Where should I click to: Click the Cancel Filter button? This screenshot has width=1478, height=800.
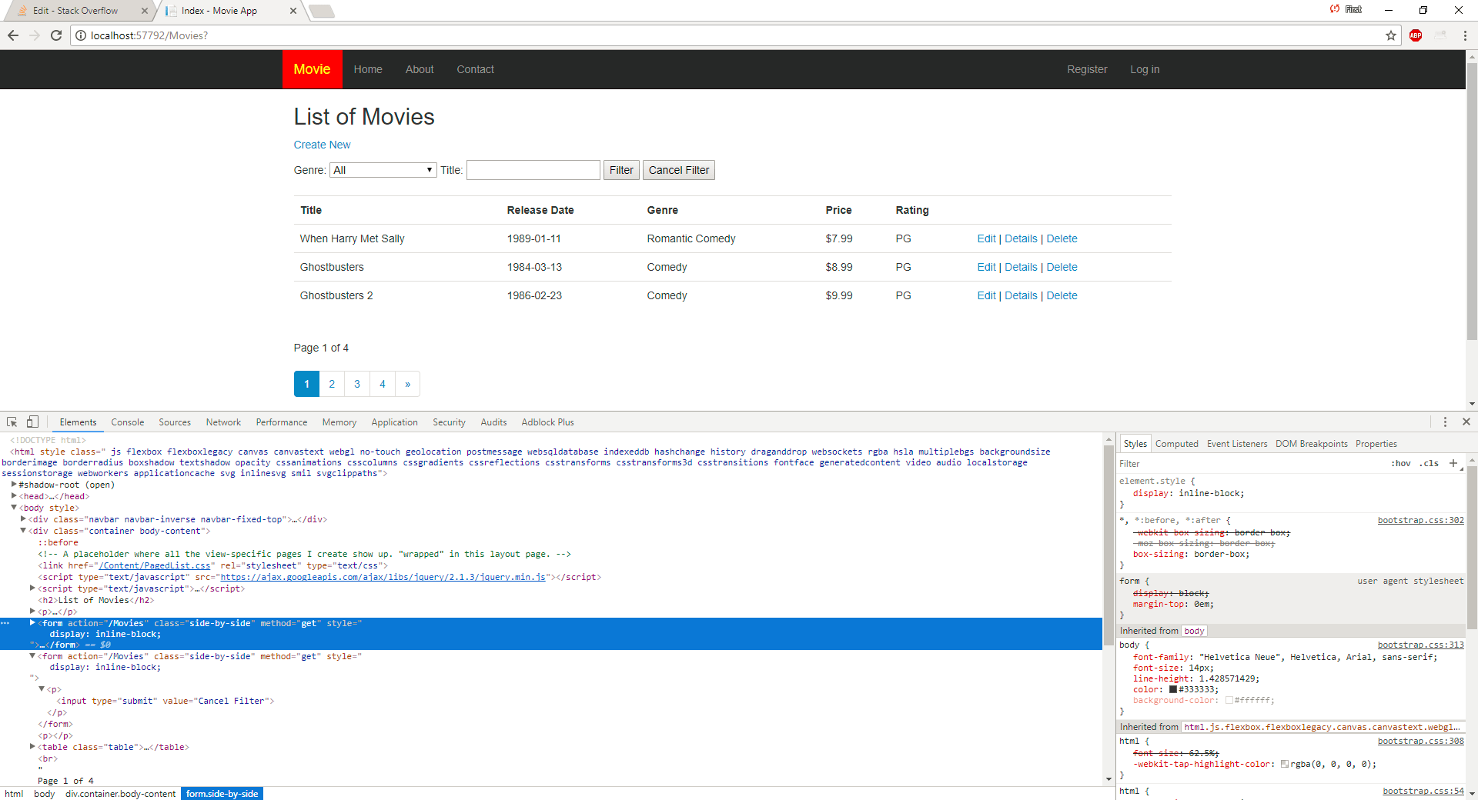[679, 170]
